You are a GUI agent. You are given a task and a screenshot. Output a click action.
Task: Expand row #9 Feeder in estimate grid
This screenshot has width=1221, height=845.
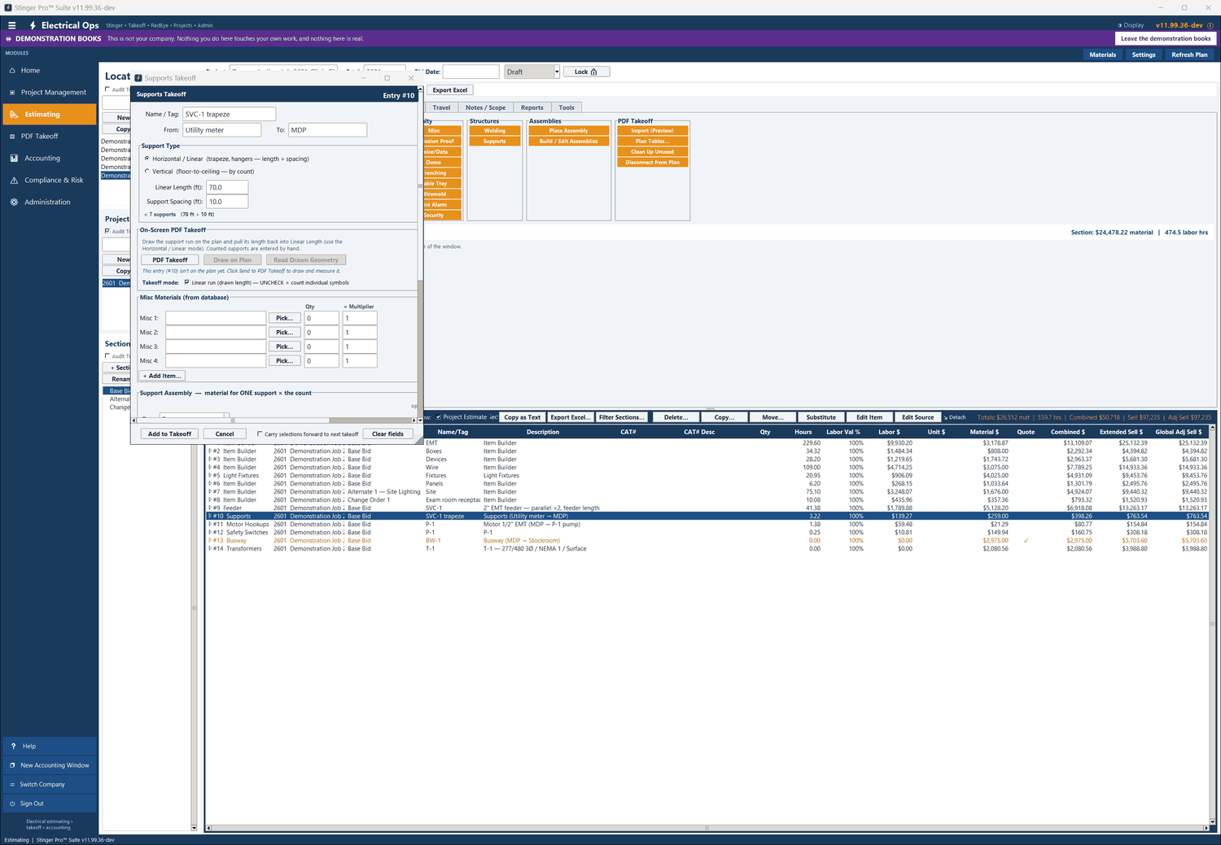(x=210, y=508)
